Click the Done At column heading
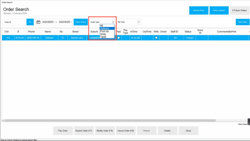This screenshot has height=141, width=250. 200,32
